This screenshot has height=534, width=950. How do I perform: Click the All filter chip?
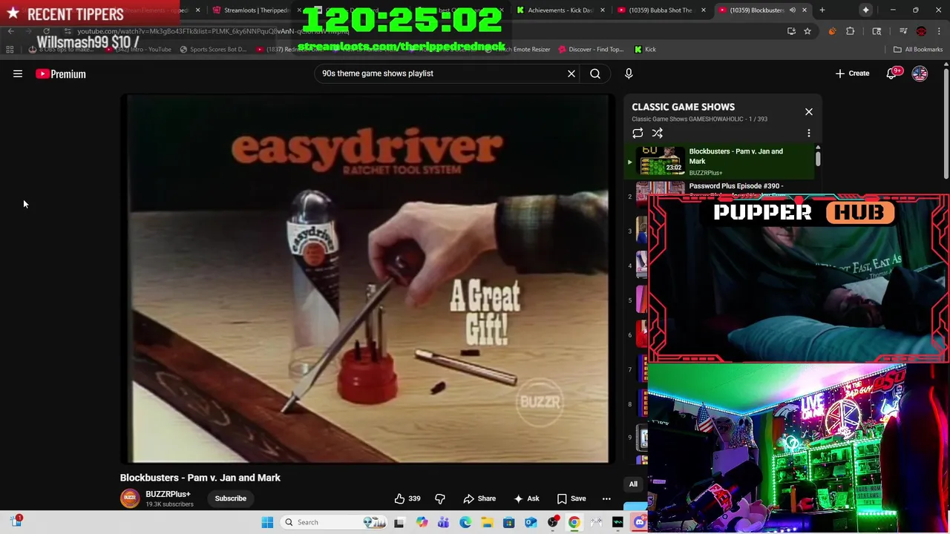(633, 484)
